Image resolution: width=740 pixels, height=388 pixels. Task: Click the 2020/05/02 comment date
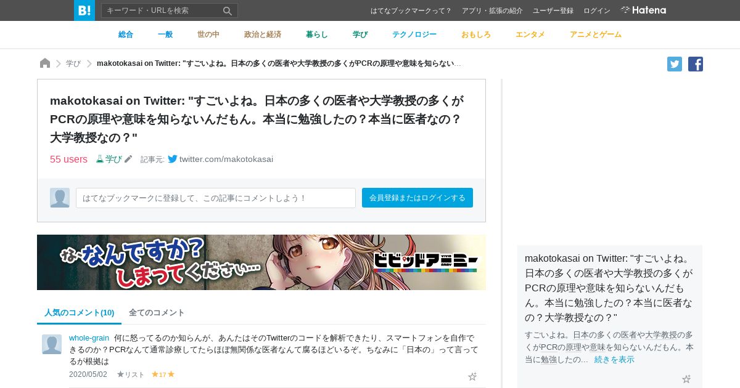click(x=88, y=374)
